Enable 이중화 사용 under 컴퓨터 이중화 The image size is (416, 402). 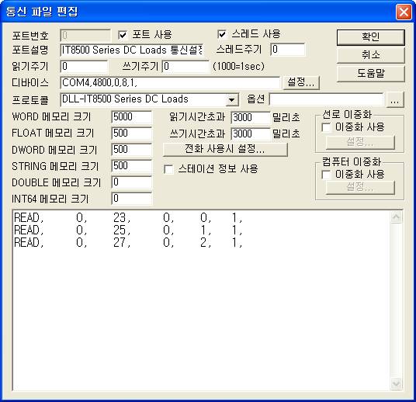tap(326, 175)
